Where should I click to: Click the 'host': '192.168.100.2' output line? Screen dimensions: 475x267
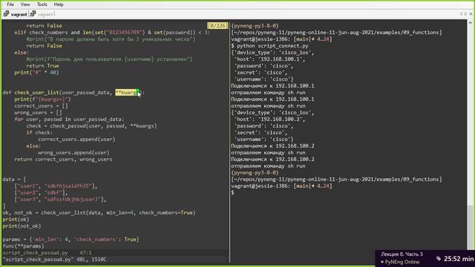click(x=270, y=119)
